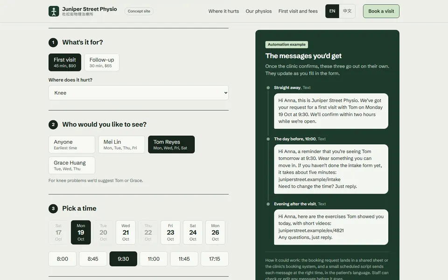This screenshot has height=280, width=448.
Task: Select date Mon 26 Oct
Action: tap(215, 232)
